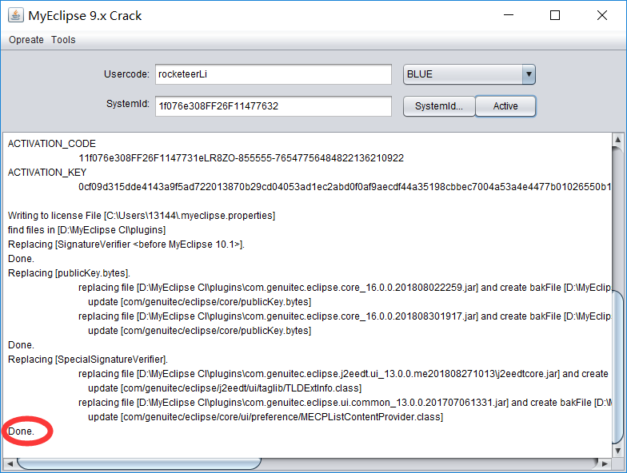The image size is (627, 473).
Task: Click the ACTIVATION_CODE label text
Action: (52, 144)
